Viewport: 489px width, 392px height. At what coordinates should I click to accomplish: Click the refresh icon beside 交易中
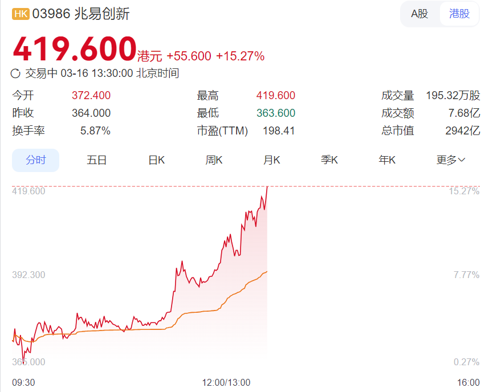click(x=16, y=73)
